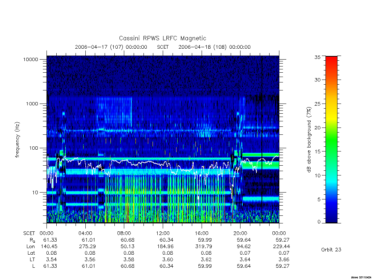Click the 16:00 SCET time tick label

coord(201,233)
